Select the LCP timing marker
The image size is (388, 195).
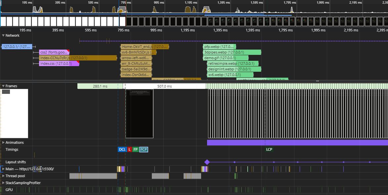pos(269,149)
